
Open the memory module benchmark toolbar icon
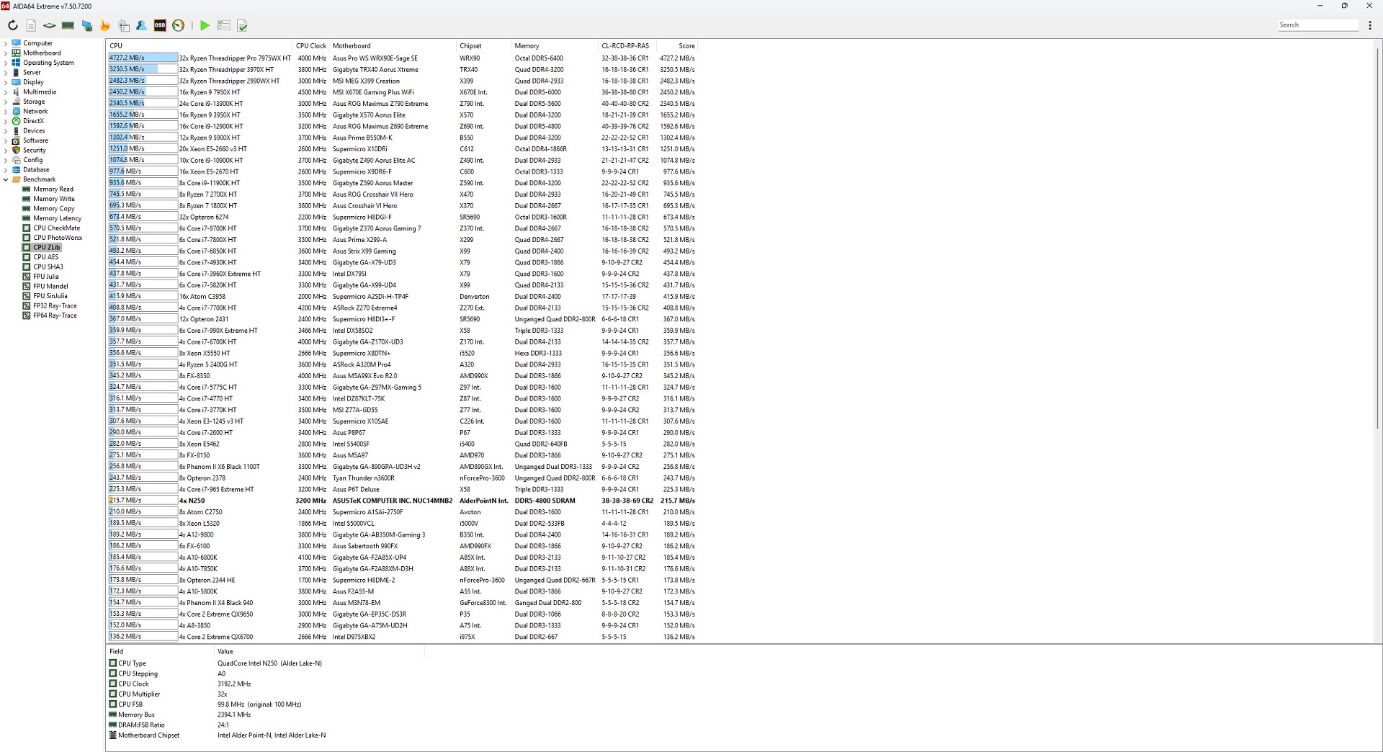pos(68,26)
